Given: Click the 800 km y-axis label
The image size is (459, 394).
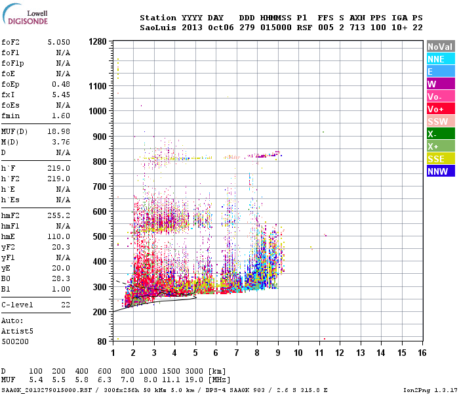Looking at the screenshot, I should tap(100, 162).
